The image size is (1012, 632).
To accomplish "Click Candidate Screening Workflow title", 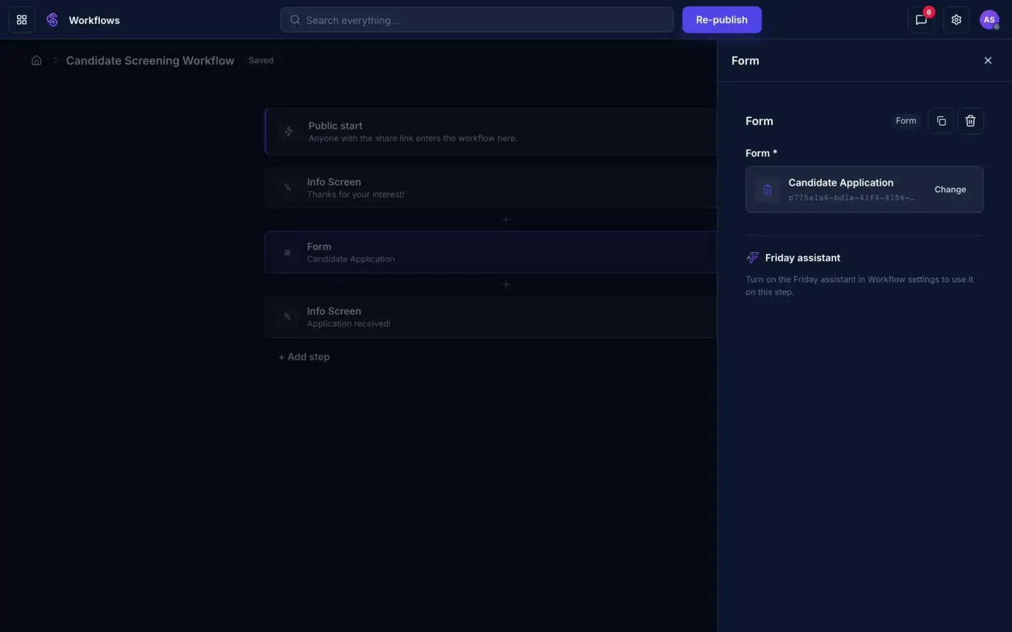I will click(150, 61).
